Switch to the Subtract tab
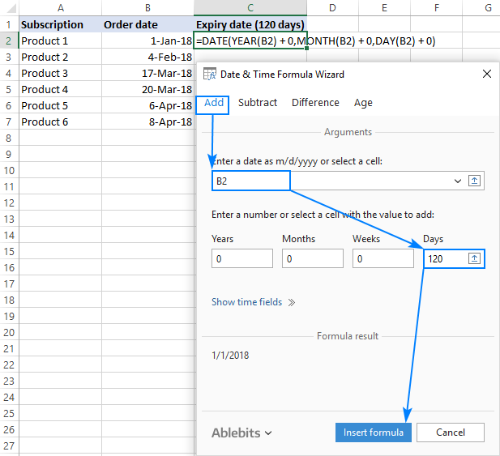 (x=258, y=103)
